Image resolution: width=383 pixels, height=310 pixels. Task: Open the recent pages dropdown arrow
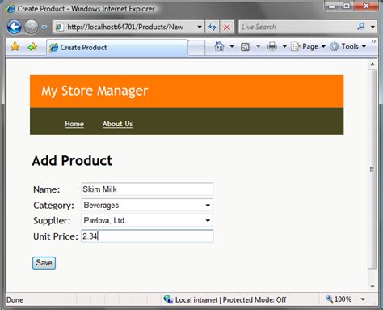44,27
